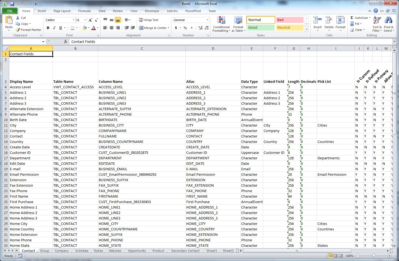Click inside the formula bar text field
This screenshot has width=399, height=261.
coord(219,42)
